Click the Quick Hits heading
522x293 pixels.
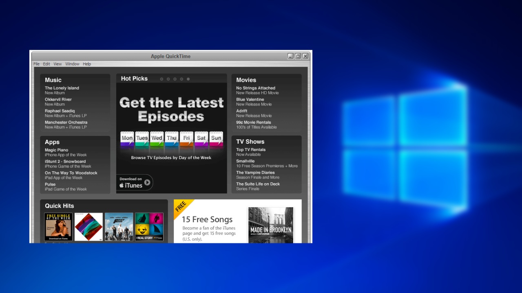coord(60,206)
